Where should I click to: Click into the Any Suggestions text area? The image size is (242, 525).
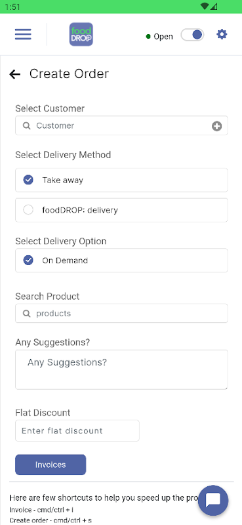[x=121, y=369]
